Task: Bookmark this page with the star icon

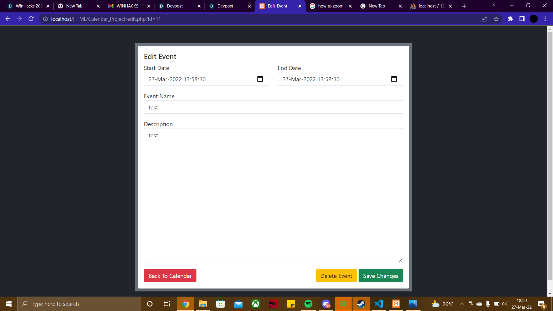Action: coord(496,19)
